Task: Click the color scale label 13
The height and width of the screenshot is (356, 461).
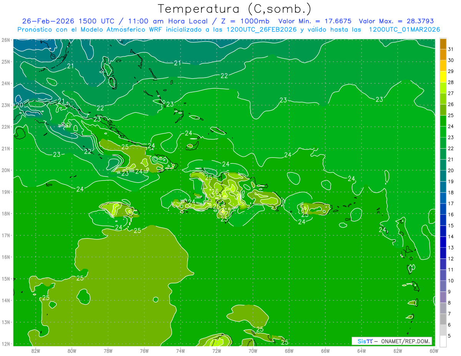Action: tap(451, 248)
